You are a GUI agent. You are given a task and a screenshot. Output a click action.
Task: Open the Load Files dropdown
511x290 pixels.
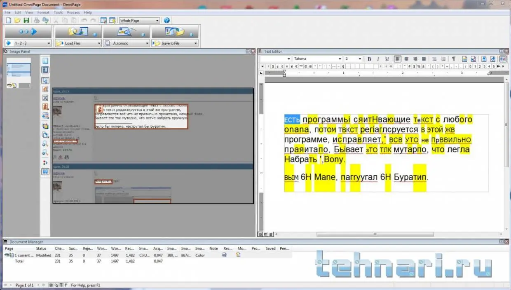tap(98, 43)
